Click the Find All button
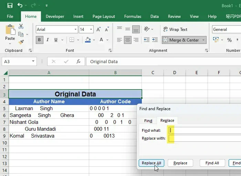Screen dimensions: 241x176 [212, 163]
